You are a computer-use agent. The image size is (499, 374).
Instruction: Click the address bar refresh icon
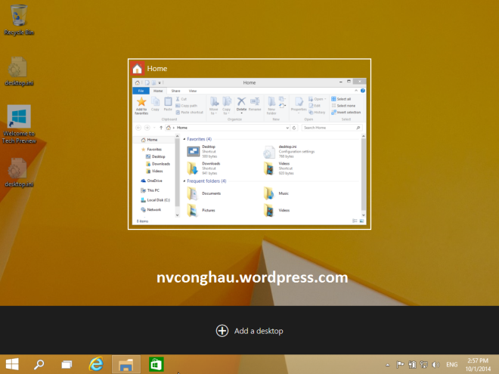click(x=294, y=128)
